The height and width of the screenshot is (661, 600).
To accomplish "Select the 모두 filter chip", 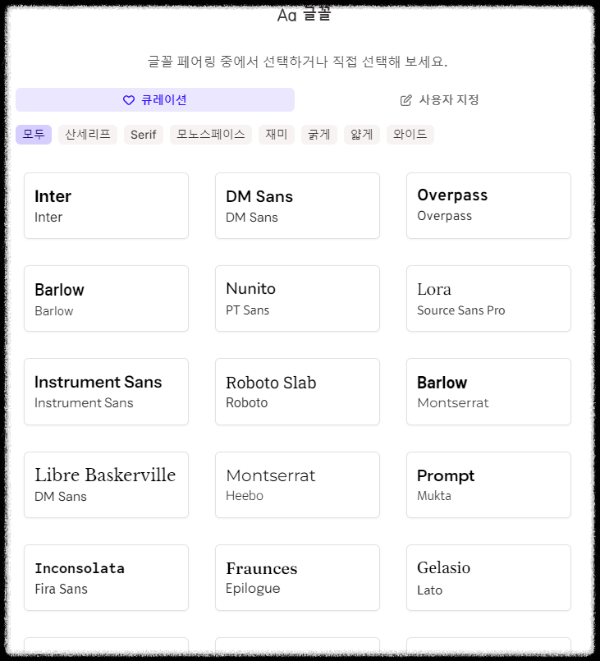I will [34, 134].
